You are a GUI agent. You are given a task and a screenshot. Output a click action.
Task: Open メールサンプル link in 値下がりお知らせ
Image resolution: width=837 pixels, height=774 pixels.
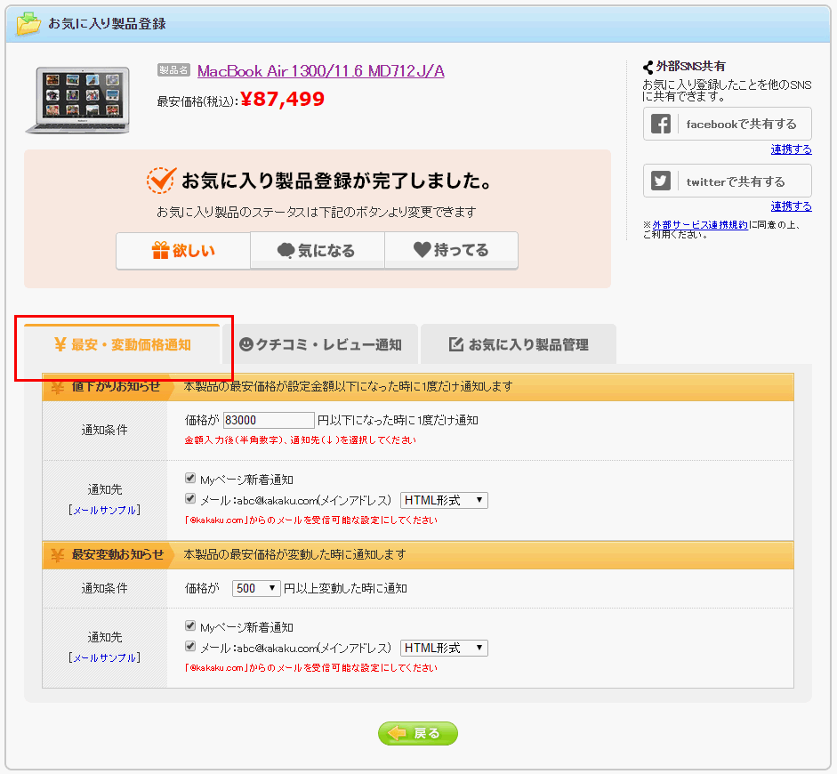(x=105, y=511)
